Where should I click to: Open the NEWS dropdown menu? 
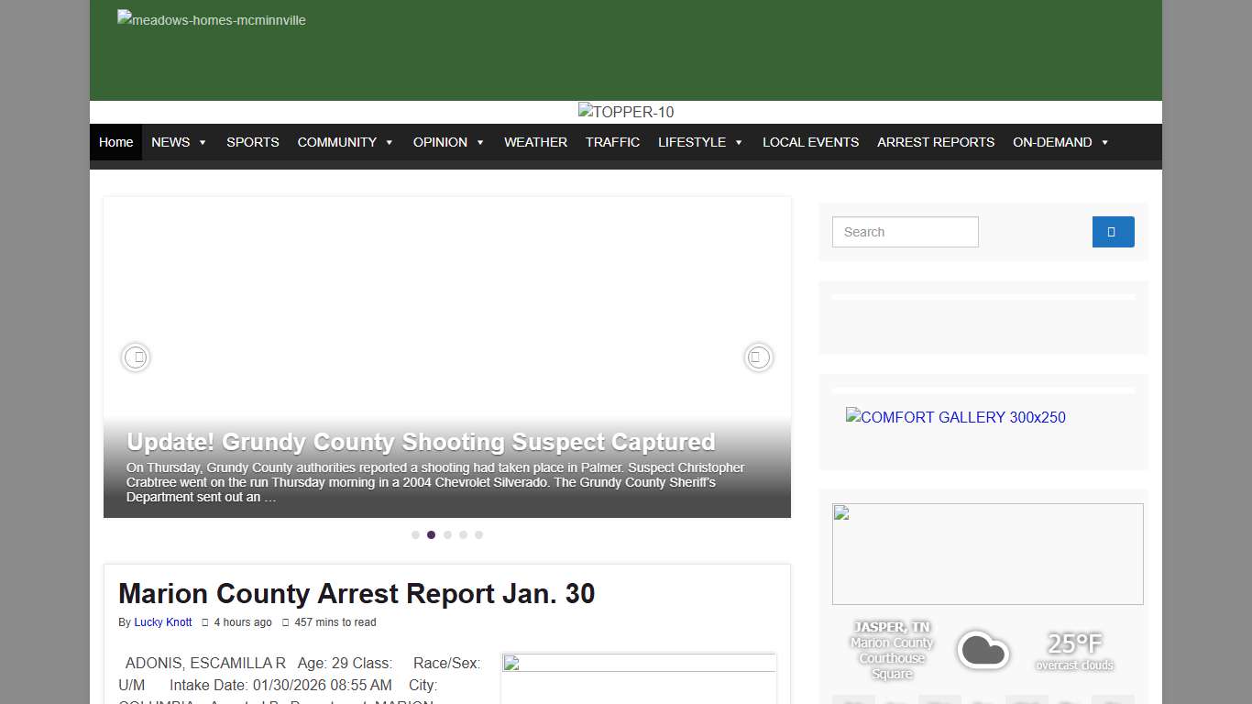pyautogui.click(x=179, y=142)
